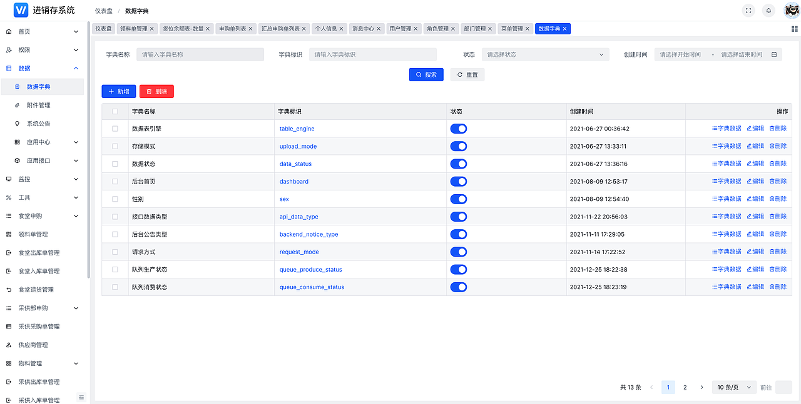Close the 领料单管理 tab
Viewport: 801px width, 404px height.
(x=151, y=29)
